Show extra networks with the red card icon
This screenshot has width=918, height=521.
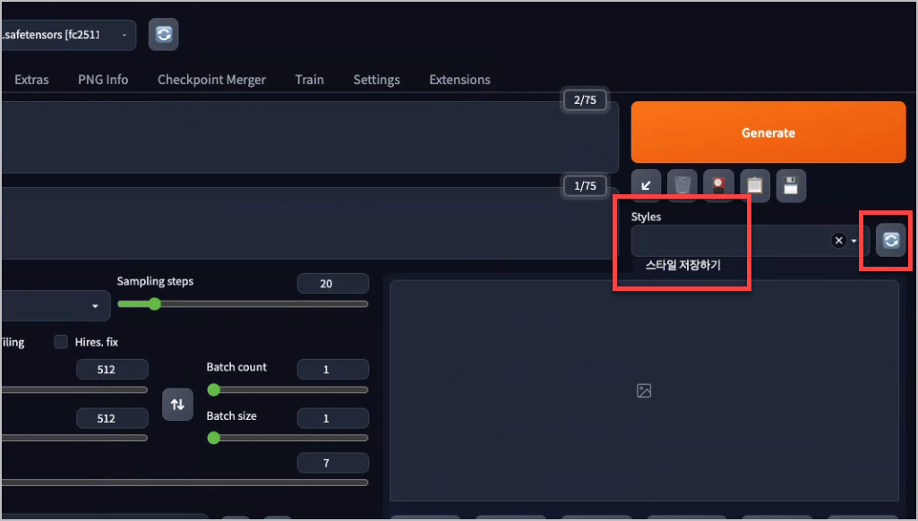(718, 185)
